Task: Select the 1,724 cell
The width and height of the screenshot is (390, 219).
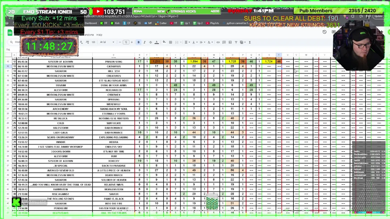Action: (269, 61)
